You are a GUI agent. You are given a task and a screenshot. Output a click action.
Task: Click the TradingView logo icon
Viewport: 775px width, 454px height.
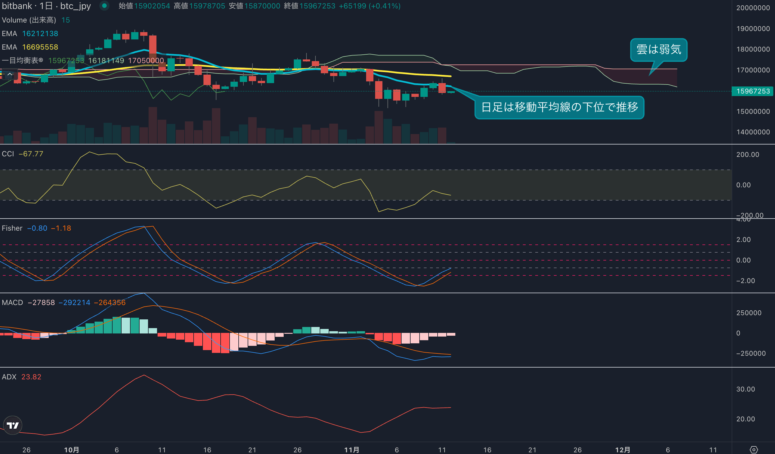pos(13,425)
